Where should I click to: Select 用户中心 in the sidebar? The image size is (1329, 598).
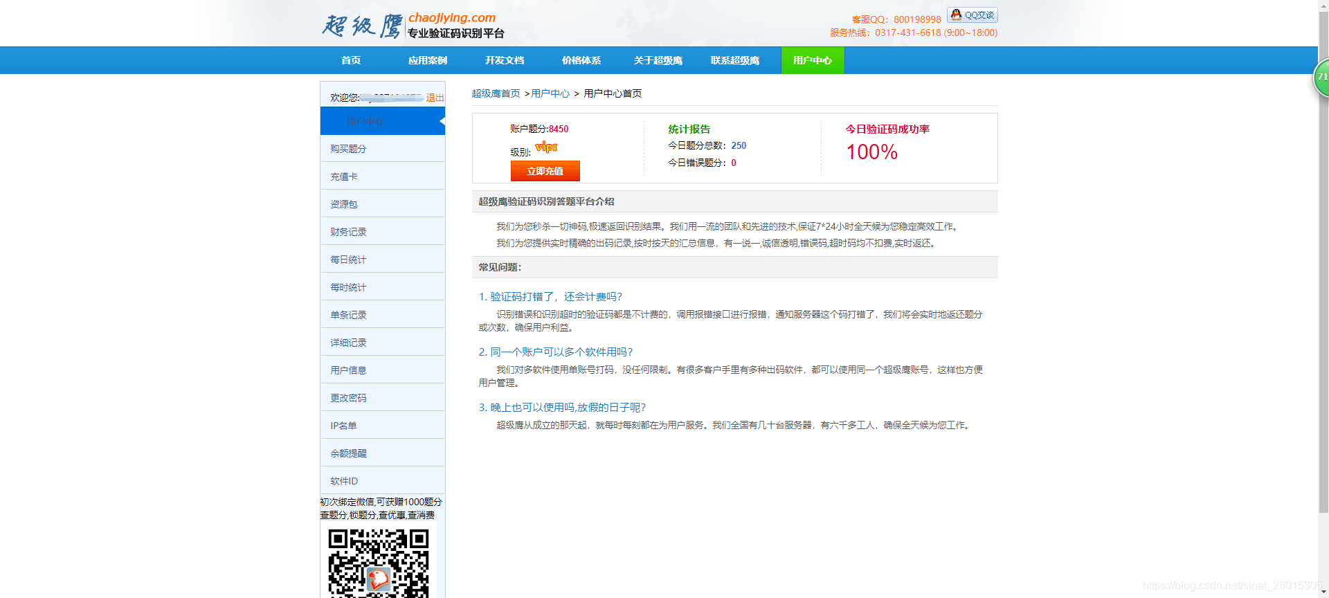(x=383, y=121)
